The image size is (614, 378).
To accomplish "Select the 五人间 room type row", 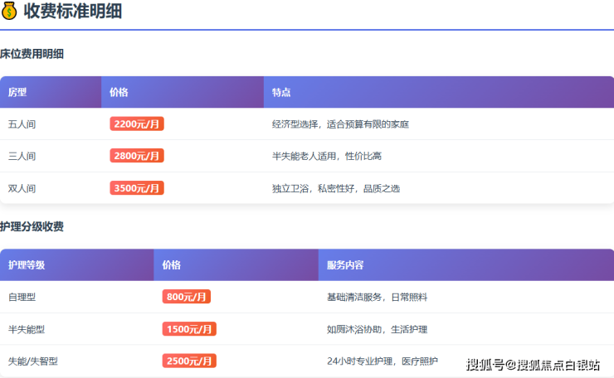I will pyautogui.click(x=22, y=124).
